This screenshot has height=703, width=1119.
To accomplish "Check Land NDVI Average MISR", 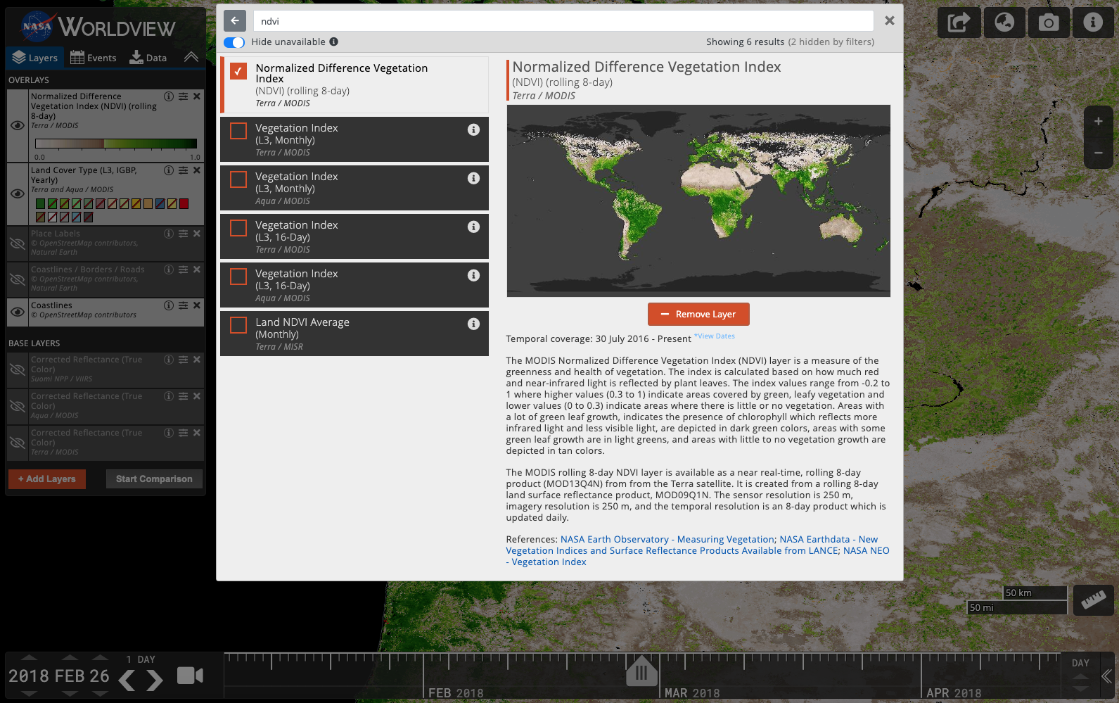I will 238,325.
